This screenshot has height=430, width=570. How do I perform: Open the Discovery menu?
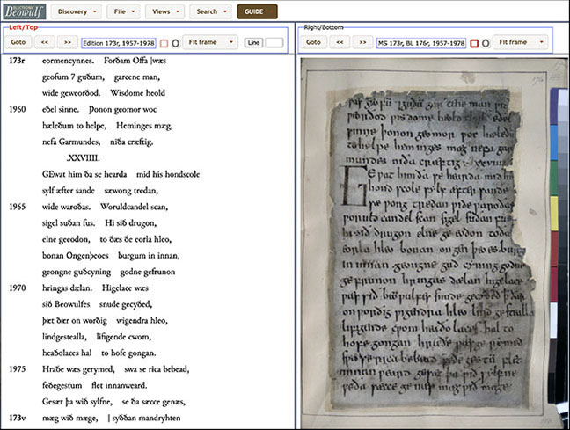76,11
